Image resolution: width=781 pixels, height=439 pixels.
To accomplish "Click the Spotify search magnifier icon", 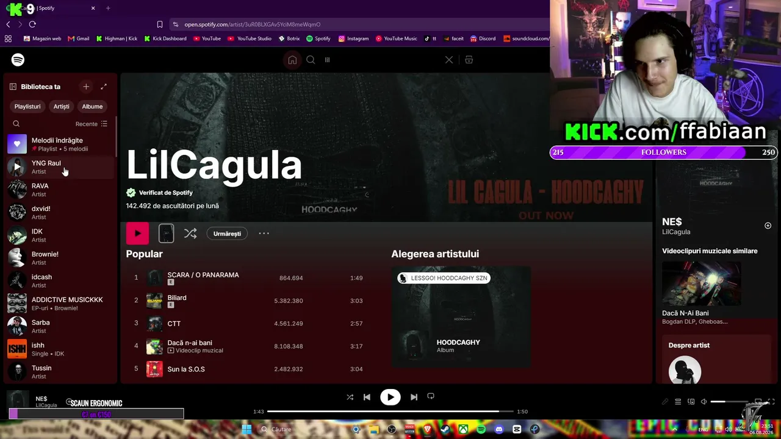I will (311, 60).
